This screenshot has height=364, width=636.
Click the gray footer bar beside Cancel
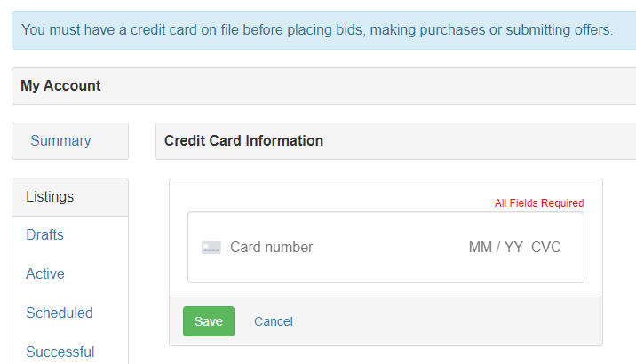[x=446, y=321]
